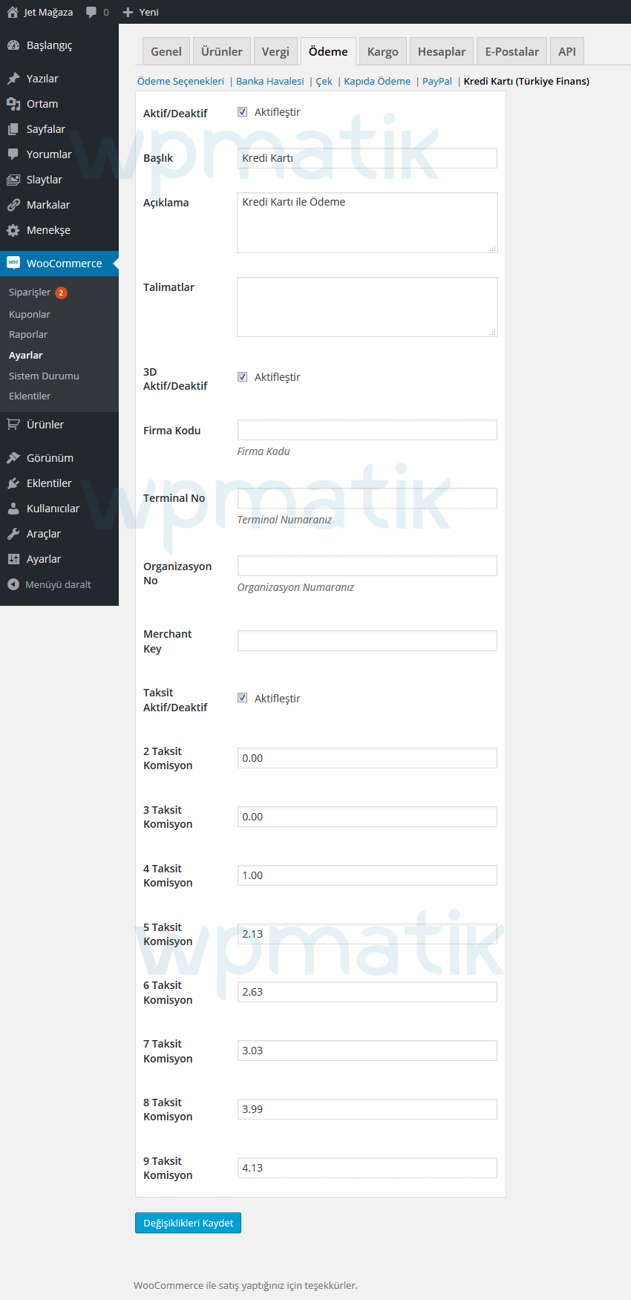Open the Ödeme Seçenekleri link

(180, 82)
